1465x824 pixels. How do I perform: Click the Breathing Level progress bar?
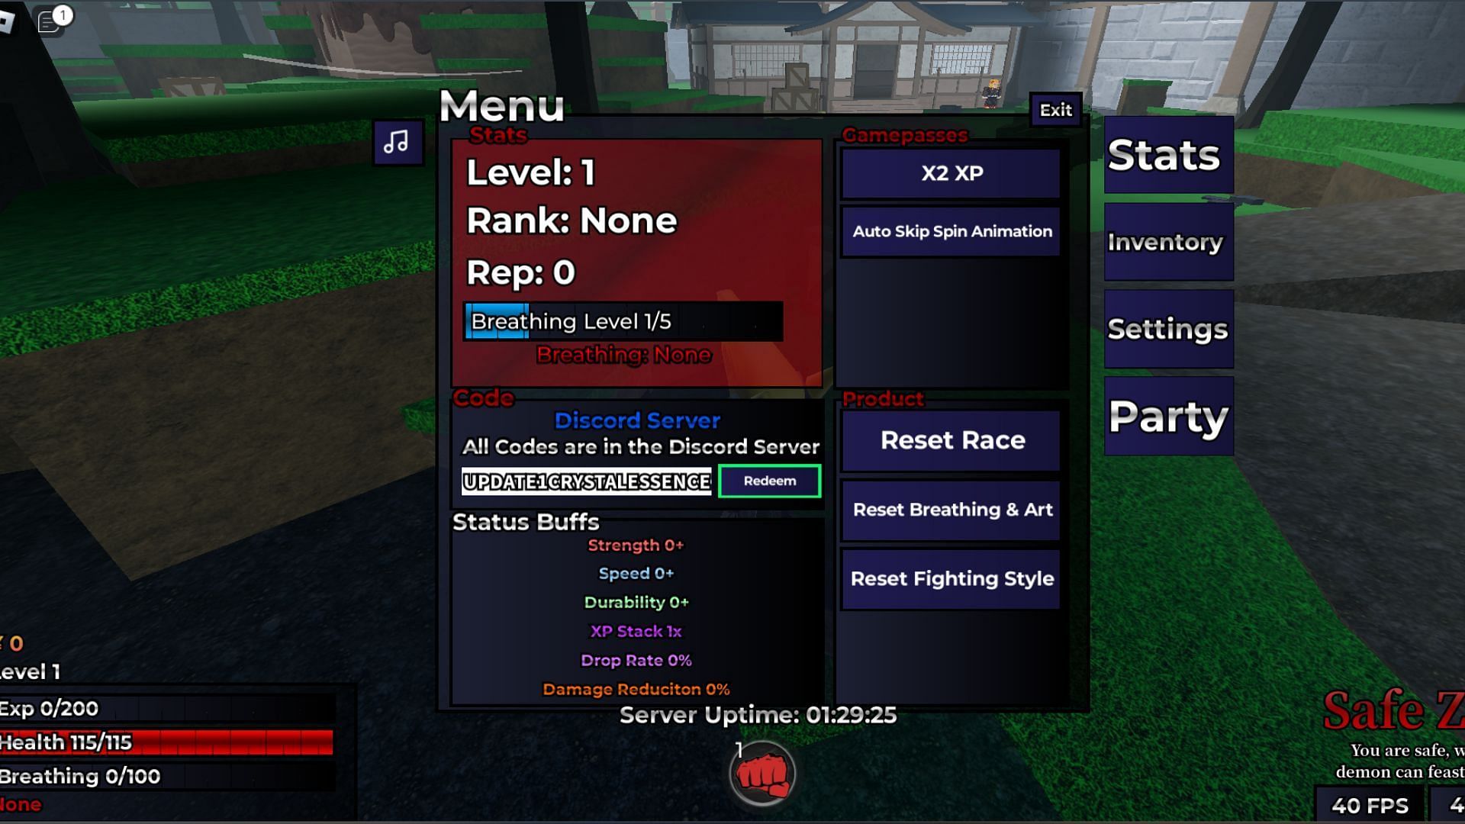(x=621, y=321)
